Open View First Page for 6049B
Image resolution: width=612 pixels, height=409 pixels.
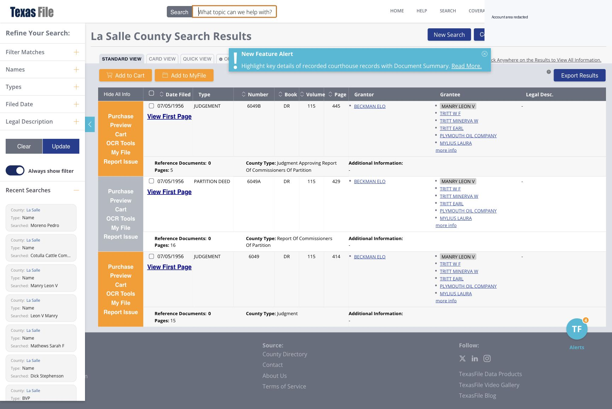click(169, 117)
